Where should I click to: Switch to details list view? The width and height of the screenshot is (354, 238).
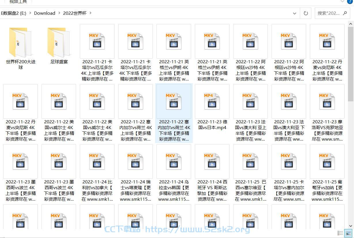340,233
